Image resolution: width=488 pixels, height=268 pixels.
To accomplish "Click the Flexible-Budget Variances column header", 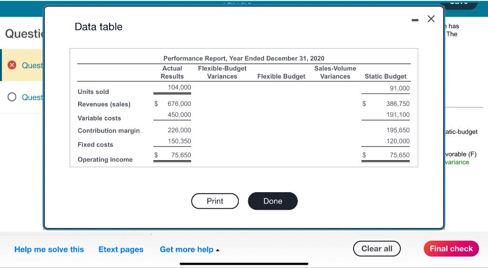I will pos(222,72).
